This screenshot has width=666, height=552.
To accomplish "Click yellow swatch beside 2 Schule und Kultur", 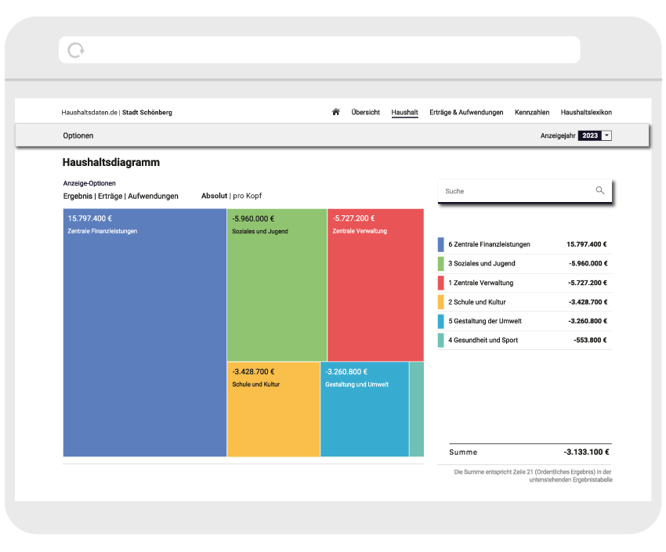I will (441, 302).
